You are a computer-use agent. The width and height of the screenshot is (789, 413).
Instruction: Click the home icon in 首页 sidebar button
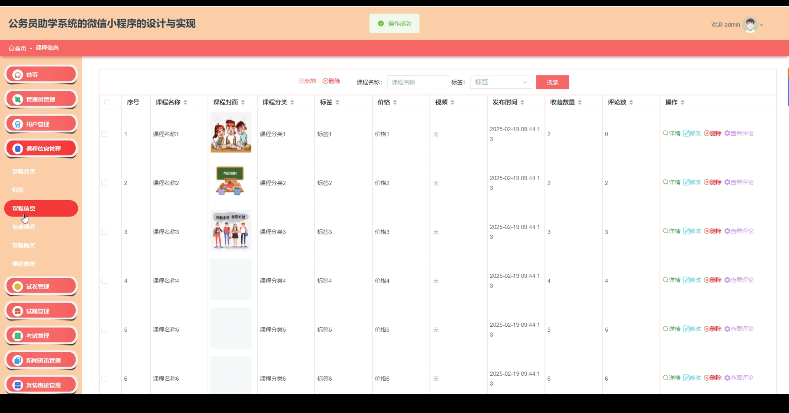(18, 75)
